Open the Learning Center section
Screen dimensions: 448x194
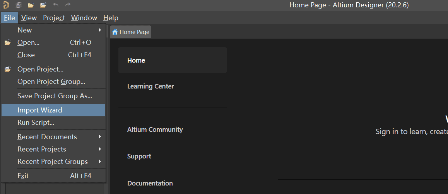(x=150, y=86)
